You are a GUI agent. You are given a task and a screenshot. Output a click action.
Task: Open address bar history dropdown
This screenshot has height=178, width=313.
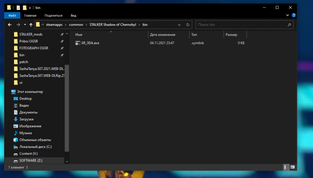(x=179, y=25)
